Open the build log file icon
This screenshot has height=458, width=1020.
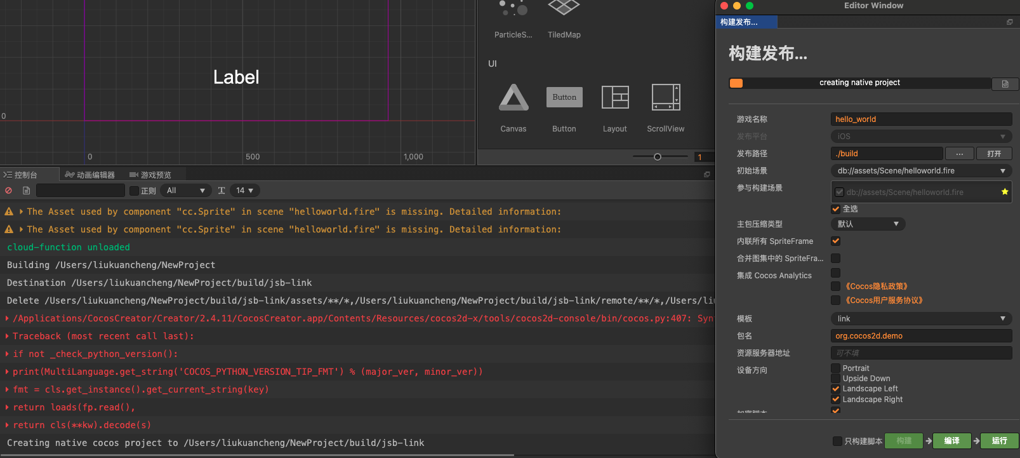(1005, 84)
